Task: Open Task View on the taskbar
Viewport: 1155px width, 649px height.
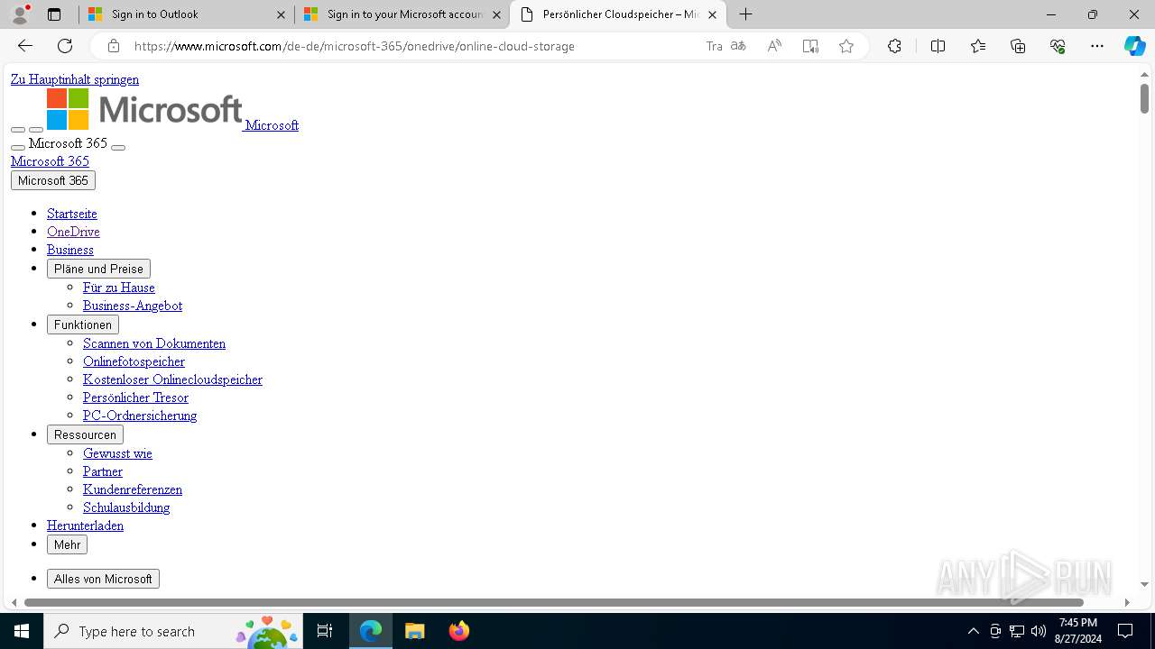Action: pos(325,631)
